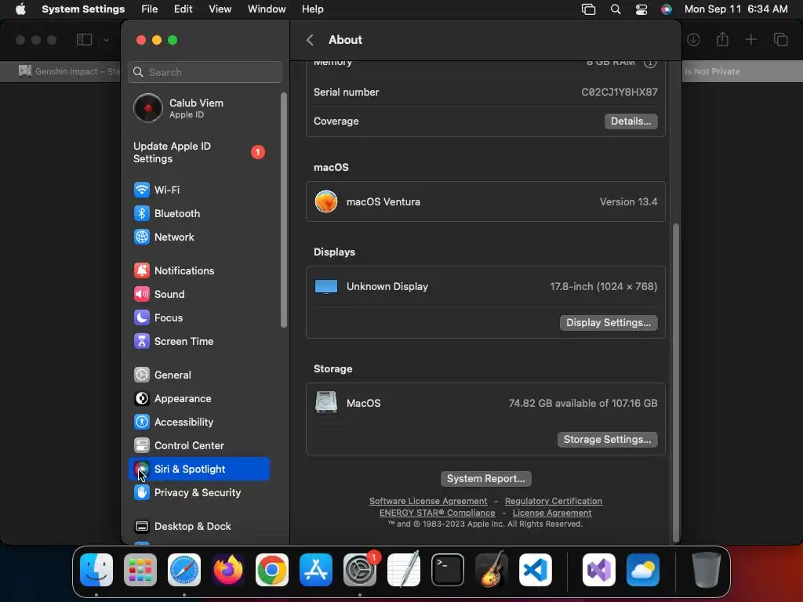Click Siri icon in menu bar

tap(667, 9)
